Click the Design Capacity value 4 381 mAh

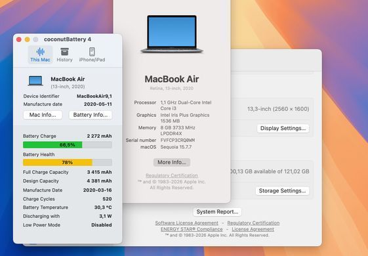pos(99,181)
